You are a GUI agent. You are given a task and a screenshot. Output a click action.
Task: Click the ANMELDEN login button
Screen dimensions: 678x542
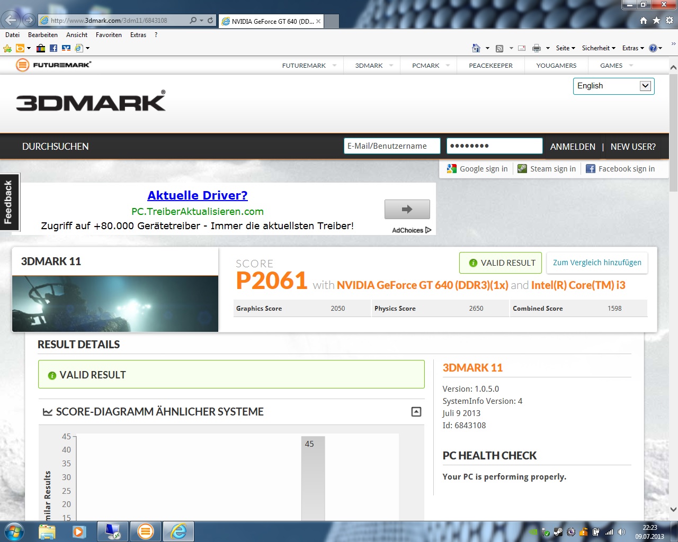click(573, 147)
